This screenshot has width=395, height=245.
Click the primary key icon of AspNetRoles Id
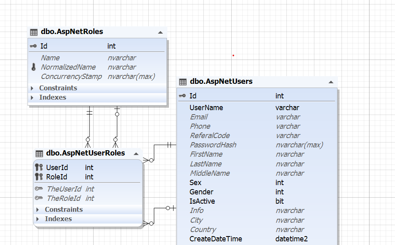click(x=33, y=46)
